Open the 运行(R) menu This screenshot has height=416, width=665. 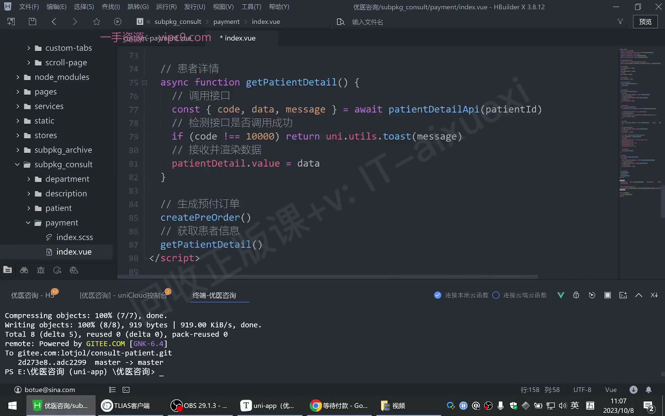pos(166,7)
